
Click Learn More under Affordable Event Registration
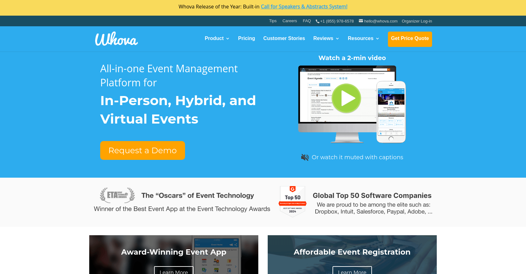pos(352,271)
